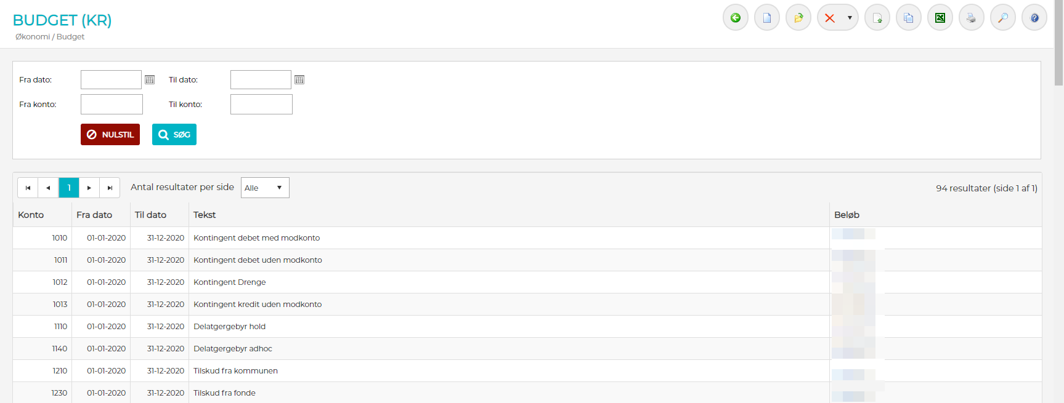
Task: Sort by the Beløb column header
Action: click(x=847, y=215)
